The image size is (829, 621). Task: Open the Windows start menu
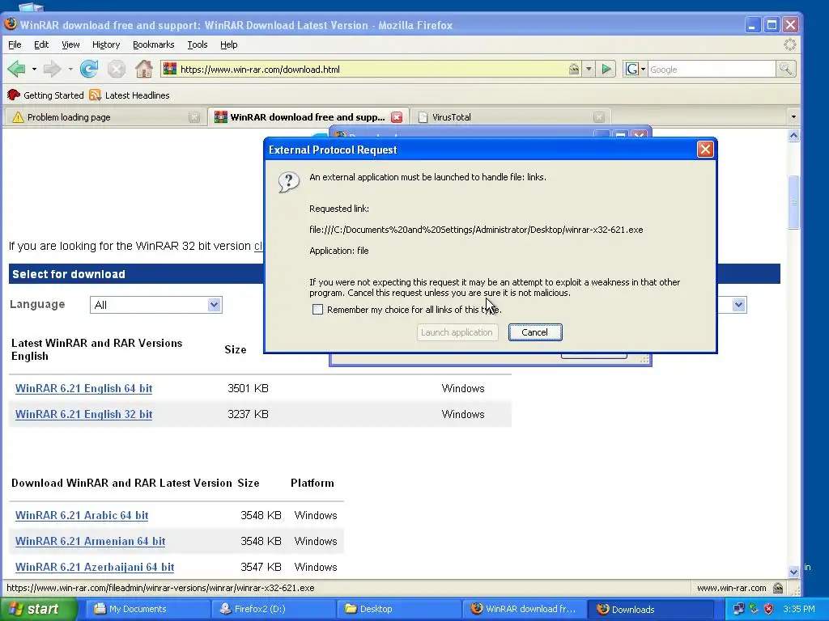point(38,609)
